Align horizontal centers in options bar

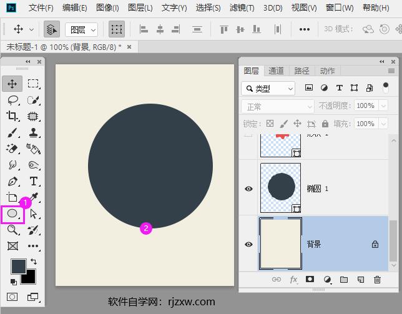(160, 29)
